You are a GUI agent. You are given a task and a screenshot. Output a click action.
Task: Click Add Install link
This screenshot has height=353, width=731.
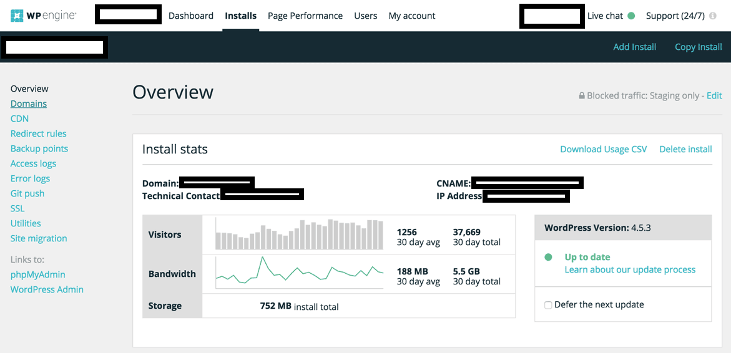(634, 47)
